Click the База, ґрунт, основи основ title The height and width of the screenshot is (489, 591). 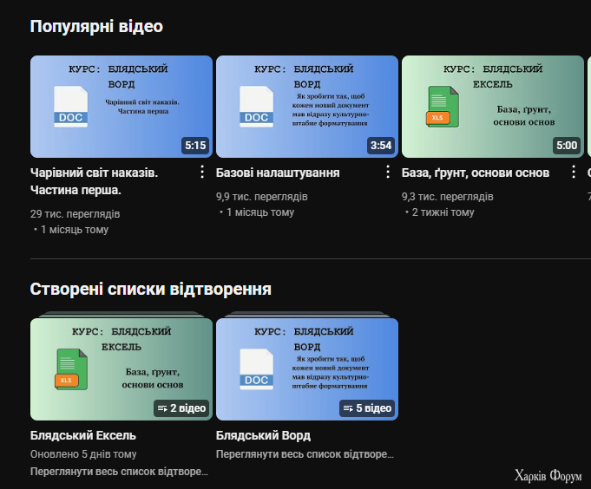tap(476, 173)
